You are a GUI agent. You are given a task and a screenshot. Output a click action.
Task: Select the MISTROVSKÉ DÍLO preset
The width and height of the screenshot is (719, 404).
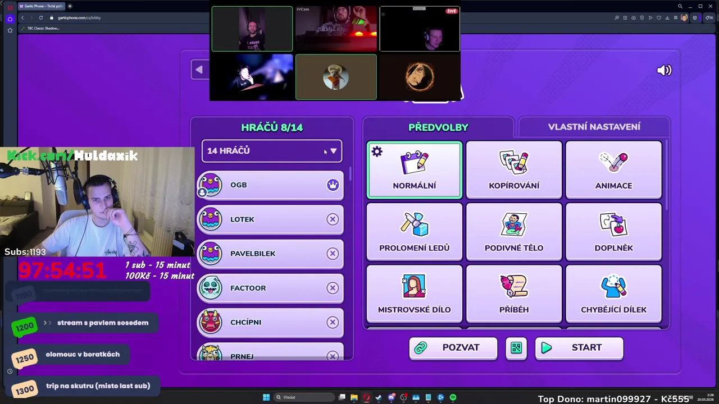(x=415, y=293)
